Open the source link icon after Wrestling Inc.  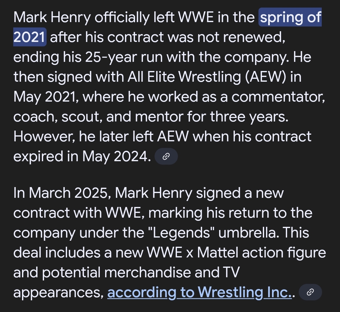coord(310,292)
